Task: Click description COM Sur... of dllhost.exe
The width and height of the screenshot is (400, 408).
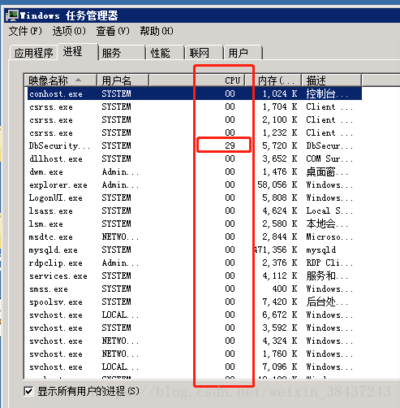Action: (329, 158)
